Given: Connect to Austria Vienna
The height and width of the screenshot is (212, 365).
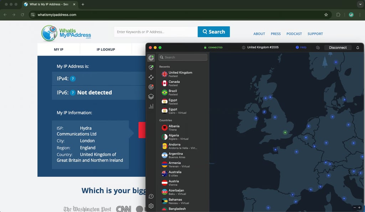Looking at the screenshot, I should pyautogui.click(x=183, y=183).
